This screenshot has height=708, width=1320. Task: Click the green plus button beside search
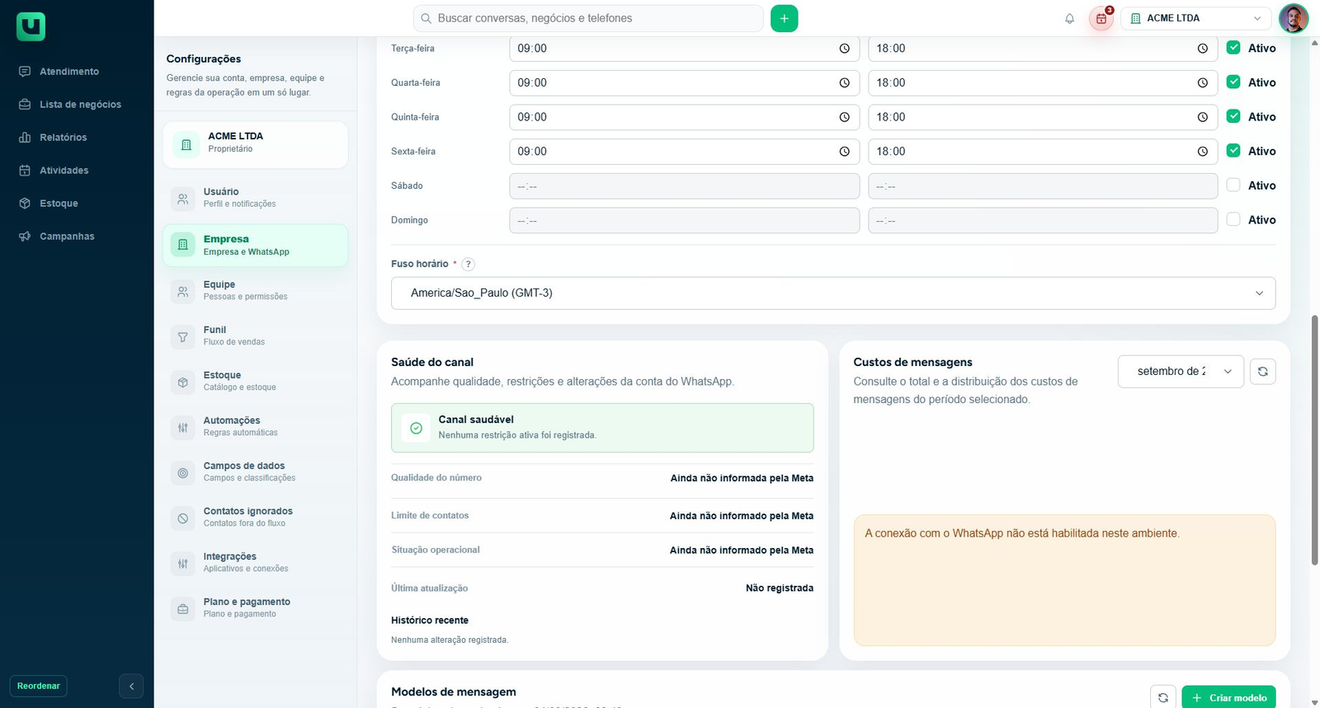[784, 18]
